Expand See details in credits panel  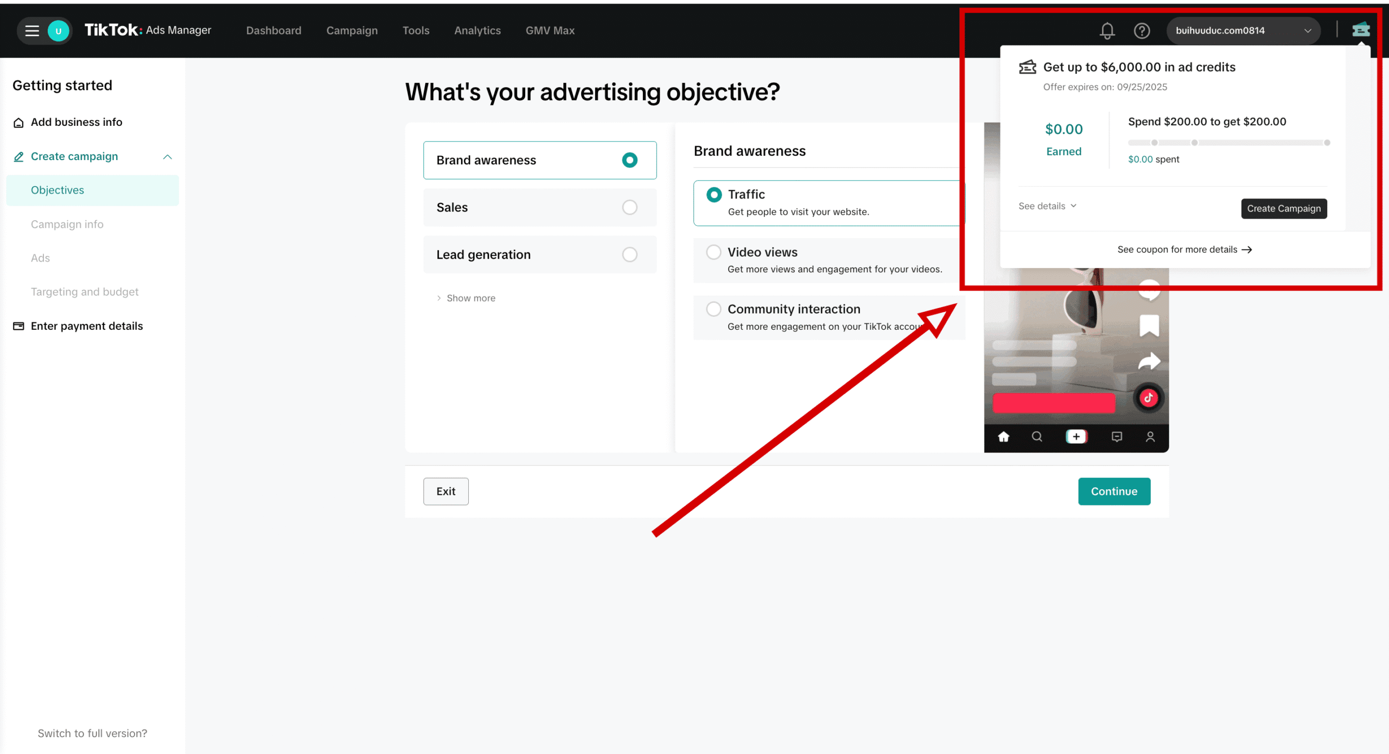[1047, 206]
